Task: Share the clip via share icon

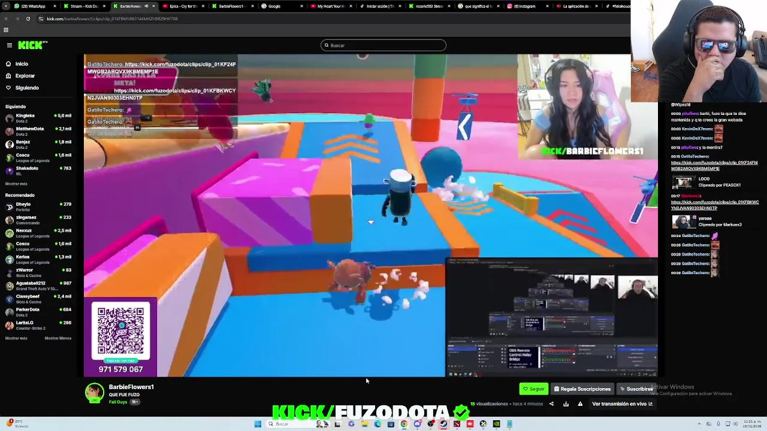Action: (551, 404)
